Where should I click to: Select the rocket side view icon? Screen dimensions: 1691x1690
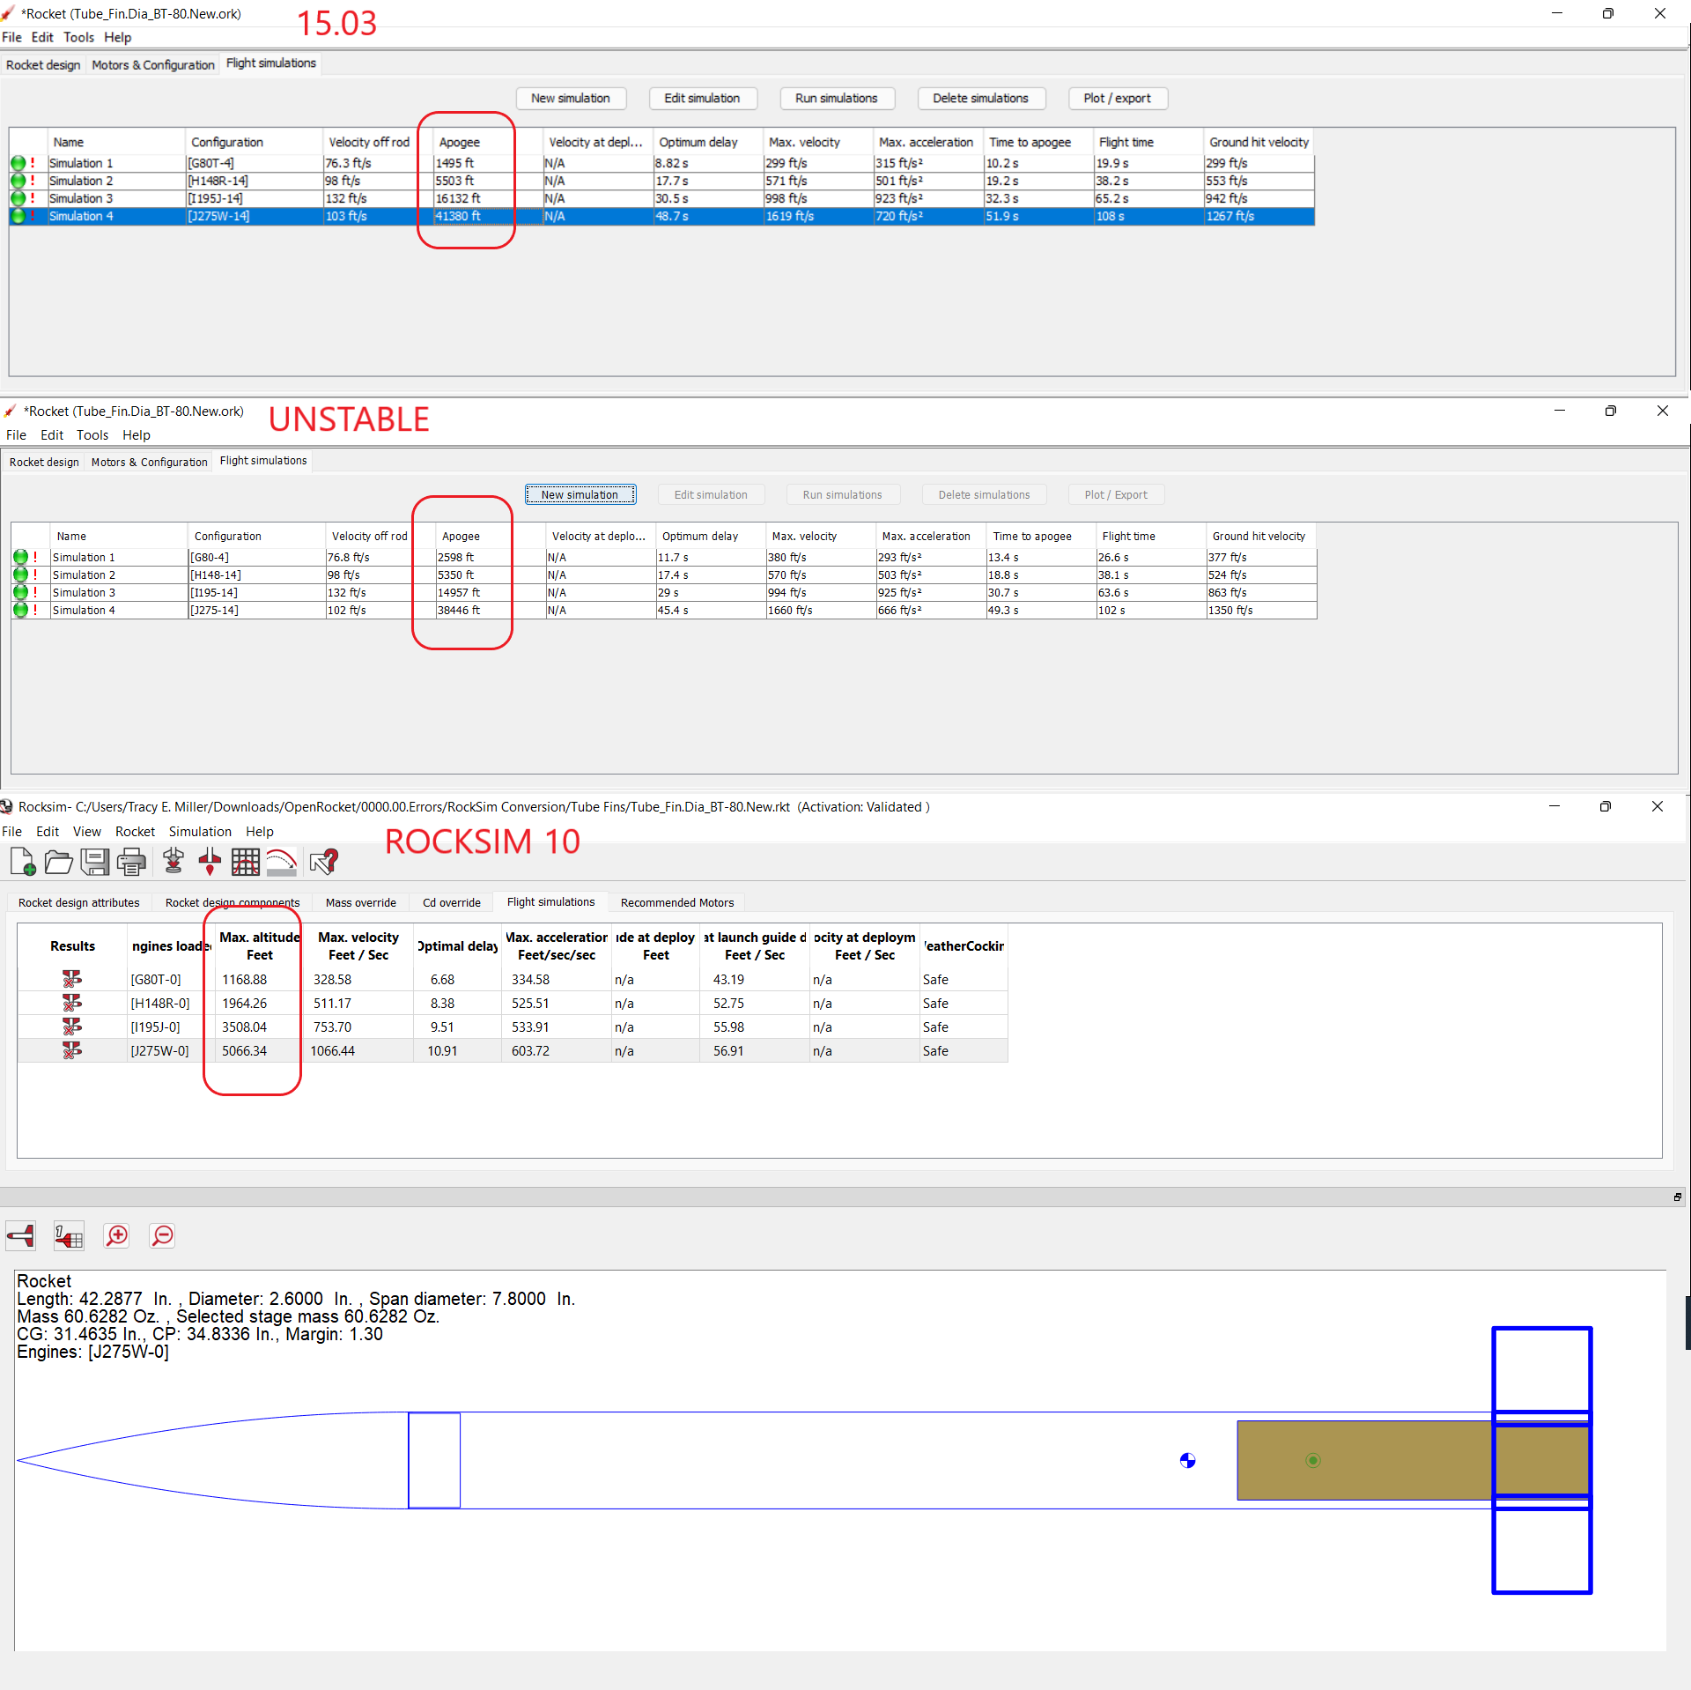(19, 1235)
